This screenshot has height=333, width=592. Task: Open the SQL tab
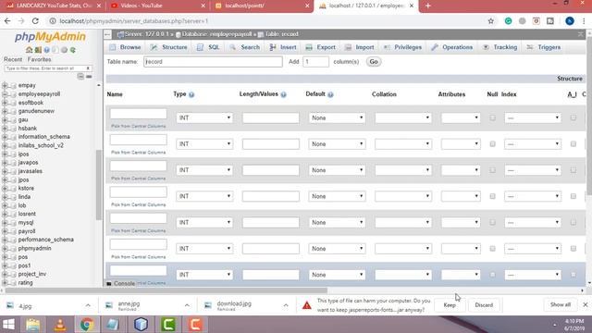(x=208, y=47)
